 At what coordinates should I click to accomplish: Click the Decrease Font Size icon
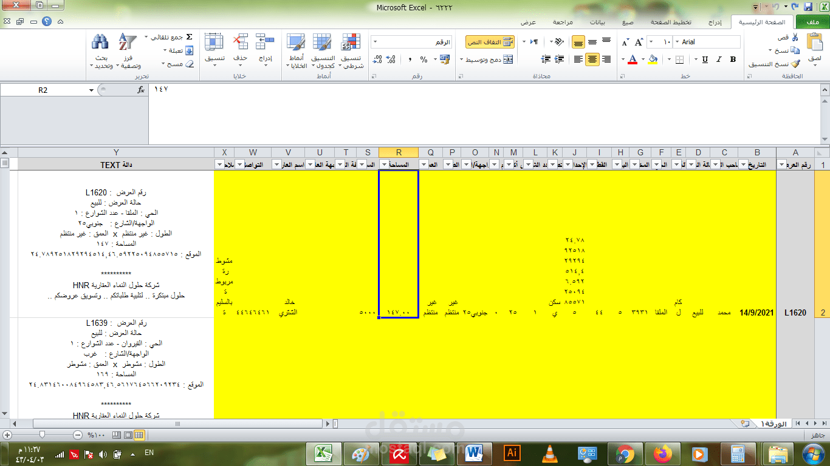625,42
